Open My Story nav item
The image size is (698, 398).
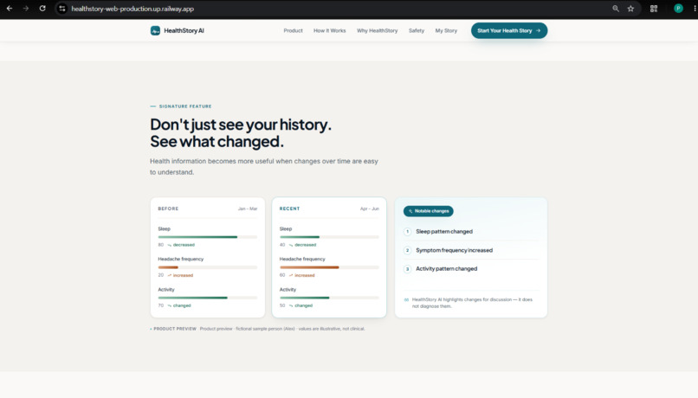[446, 30]
